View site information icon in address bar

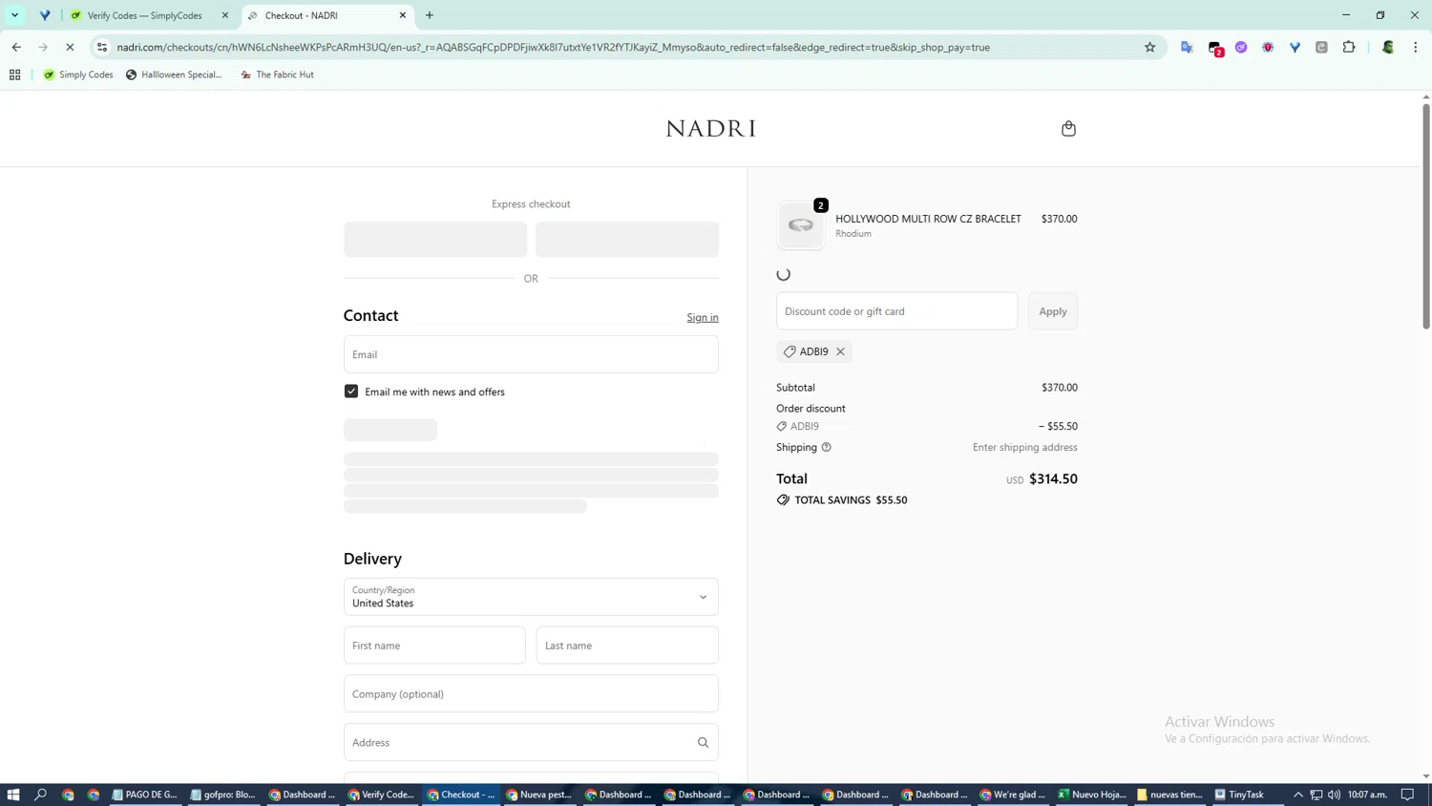tap(102, 47)
